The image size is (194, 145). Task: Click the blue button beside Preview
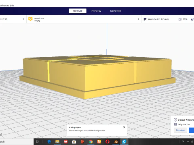click(x=192, y=130)
